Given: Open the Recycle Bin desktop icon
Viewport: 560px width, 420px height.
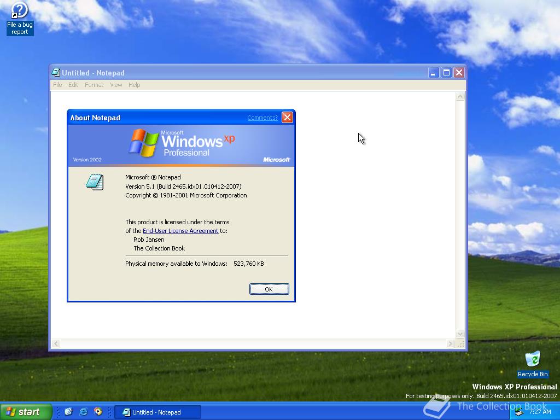Looking at the screenshot, I should tap(533, 364).
